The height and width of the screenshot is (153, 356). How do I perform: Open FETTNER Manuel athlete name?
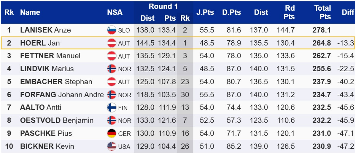50,56
